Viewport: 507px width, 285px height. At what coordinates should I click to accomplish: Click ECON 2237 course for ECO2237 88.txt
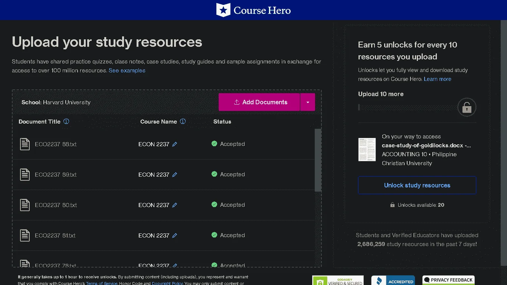click(x=154, y=144)
